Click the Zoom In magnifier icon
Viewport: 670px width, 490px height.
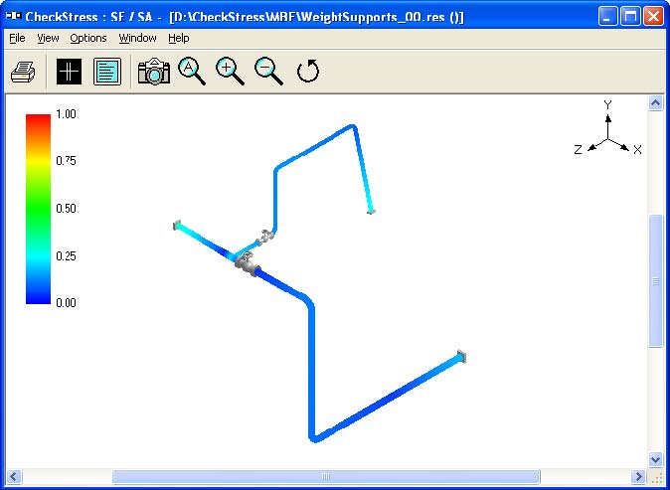[x=230, y=72]
